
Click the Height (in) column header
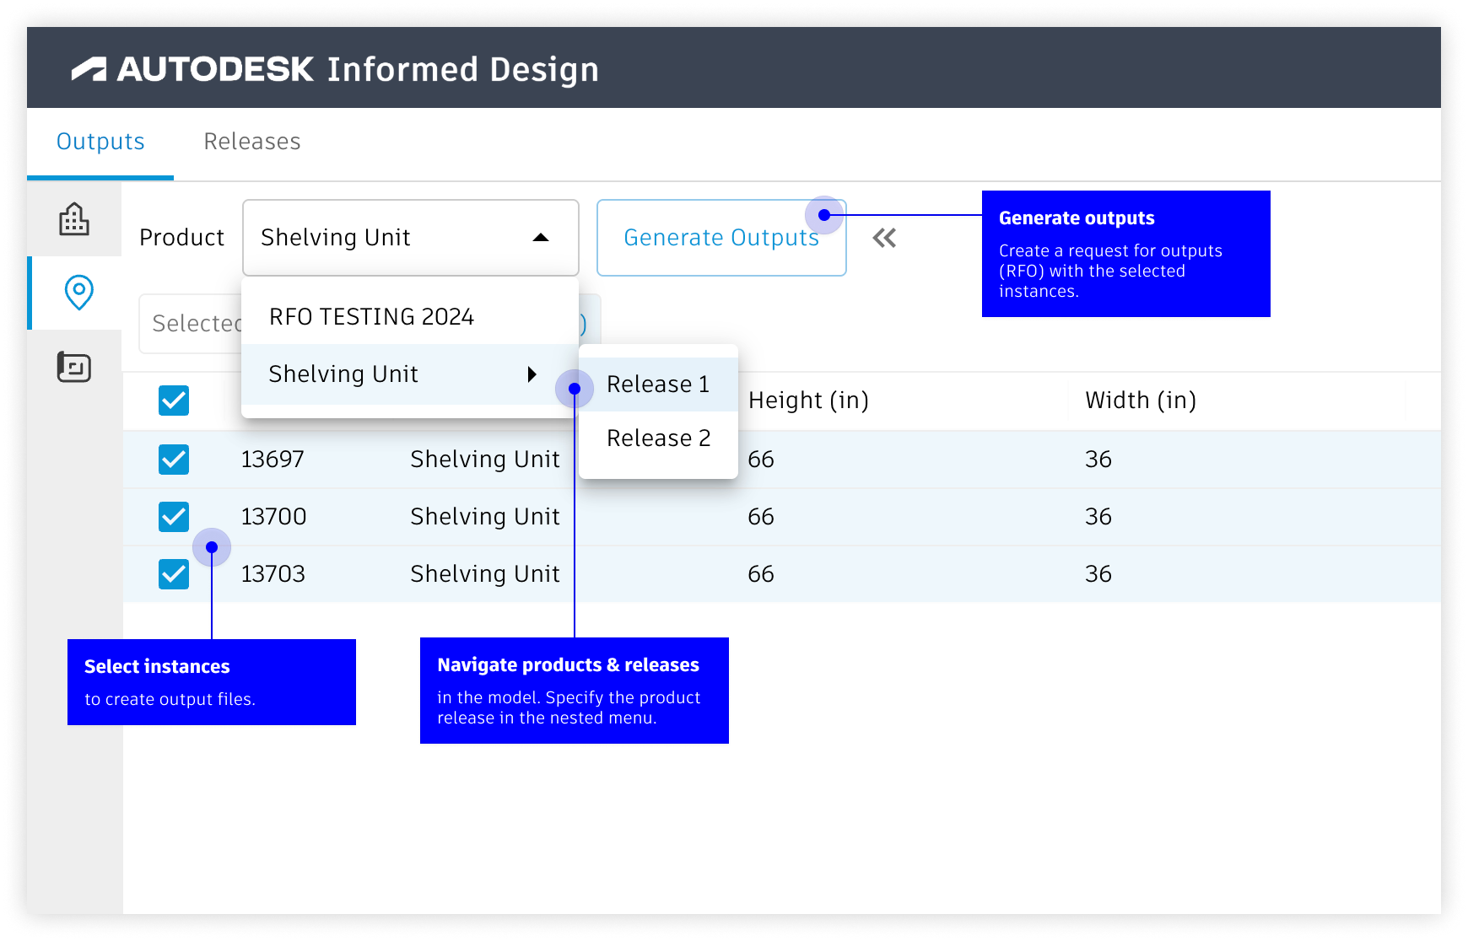(x=808, y=401)
